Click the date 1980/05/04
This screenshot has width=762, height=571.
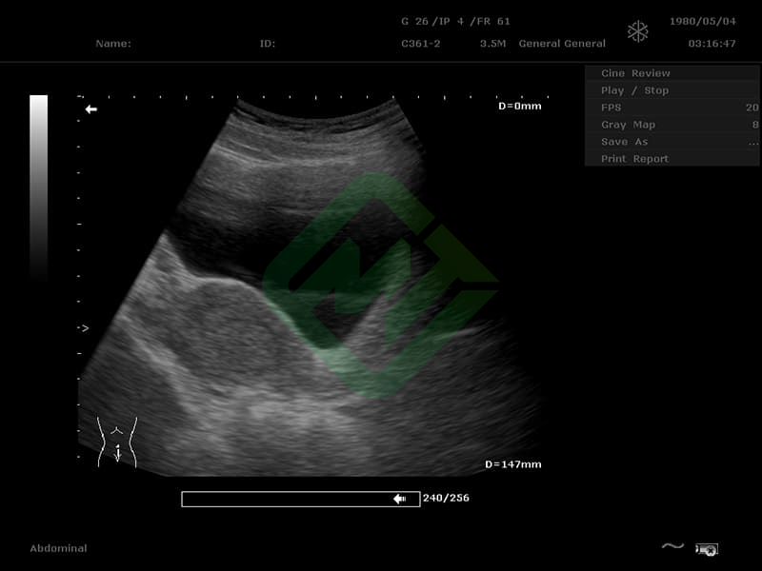[x=703, y=21]
